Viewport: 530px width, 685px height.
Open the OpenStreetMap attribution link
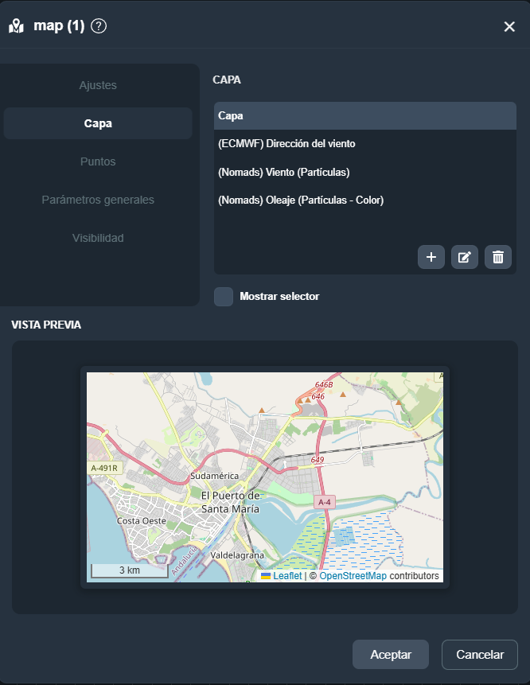pyautogui.click(x=353, y=576)
